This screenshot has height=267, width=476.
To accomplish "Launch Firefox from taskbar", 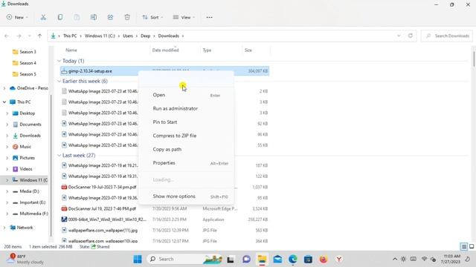I will coord(324,259).
